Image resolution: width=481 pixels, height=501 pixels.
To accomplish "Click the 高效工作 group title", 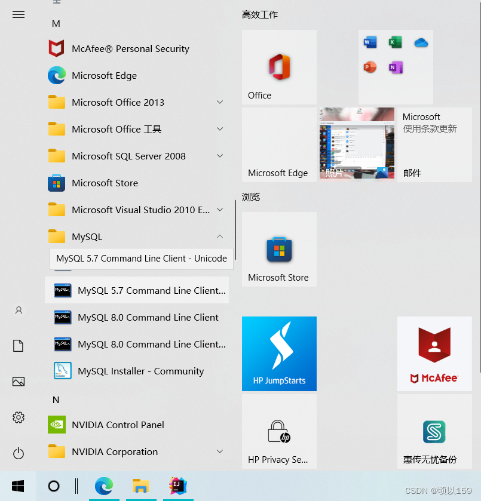I will coord(260,15).
